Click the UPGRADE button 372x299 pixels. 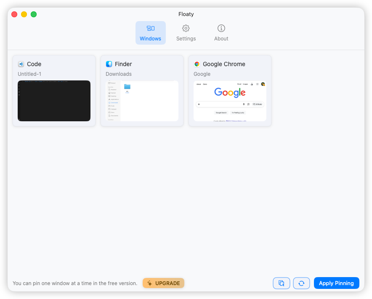tap(163, 283)
